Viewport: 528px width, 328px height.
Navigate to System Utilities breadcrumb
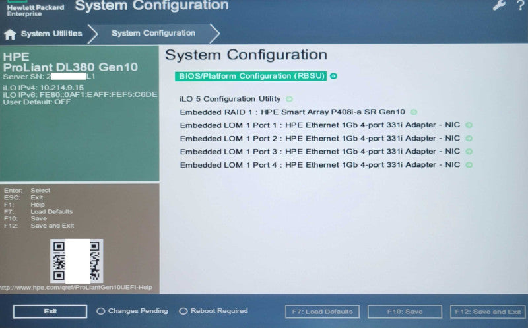tap(51, 34)
